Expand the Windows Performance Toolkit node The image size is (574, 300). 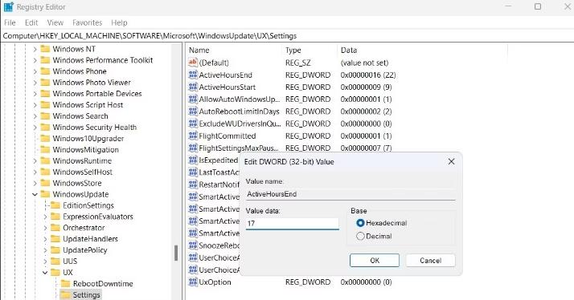(x=35, y=60)
